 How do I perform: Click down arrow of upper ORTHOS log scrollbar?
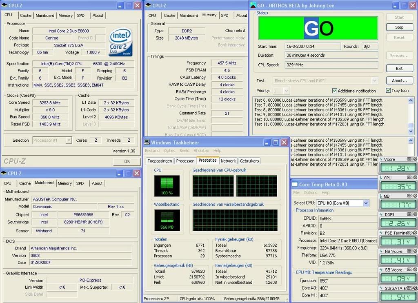point(411,131)
